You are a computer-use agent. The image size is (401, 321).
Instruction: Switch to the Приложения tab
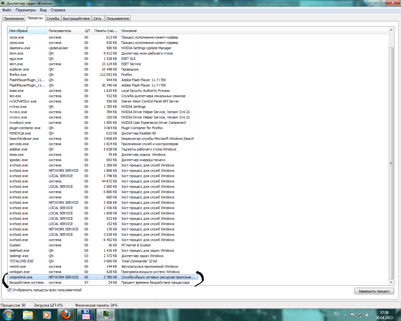tap(14, 18)
